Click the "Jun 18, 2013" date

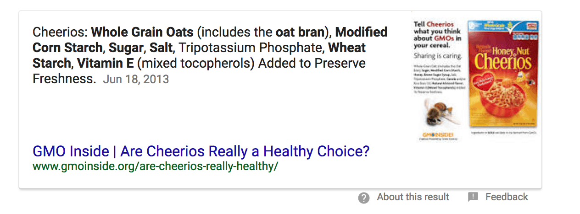[x=136, y=79]
